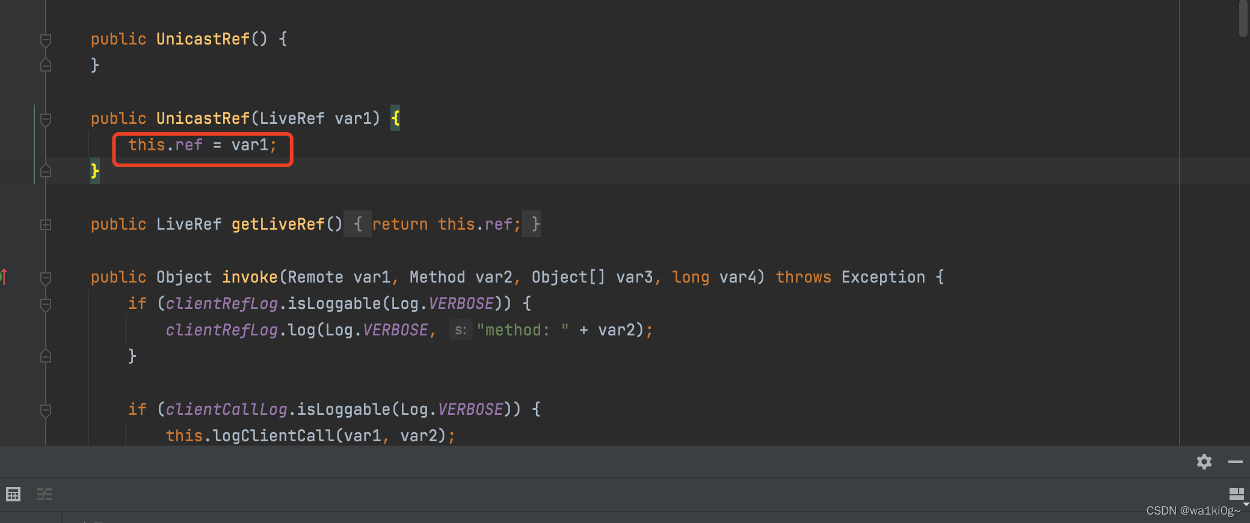Click the calculator table icon in bottom toolbar

13,494
